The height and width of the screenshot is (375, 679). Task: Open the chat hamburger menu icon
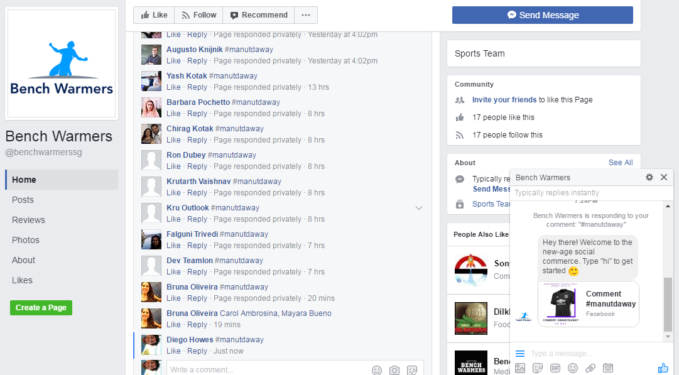click(x=520, y=354)
